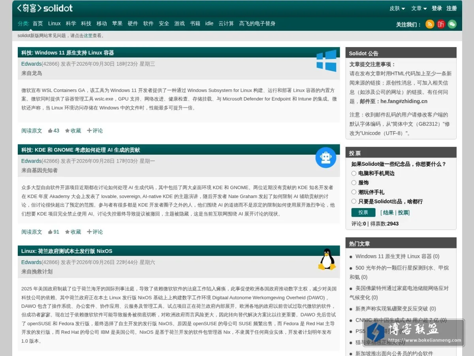Open the 软件 category
Viewport: 474px width, 356px height.
click(149, 23)
